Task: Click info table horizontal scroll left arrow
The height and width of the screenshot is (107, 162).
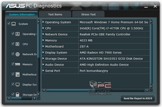Action: coord(44,90)
